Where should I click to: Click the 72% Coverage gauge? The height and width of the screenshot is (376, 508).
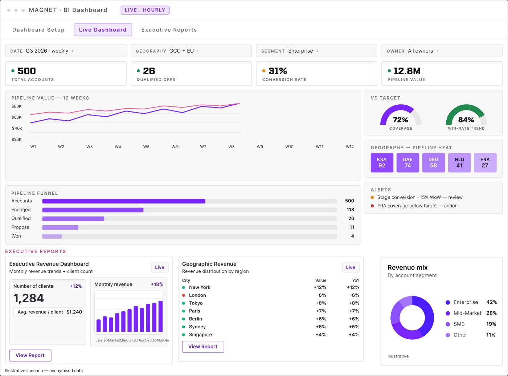401,117
